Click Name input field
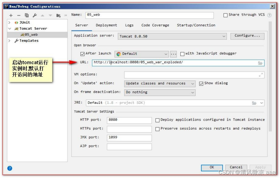280x178 pixels. [150, 15]
